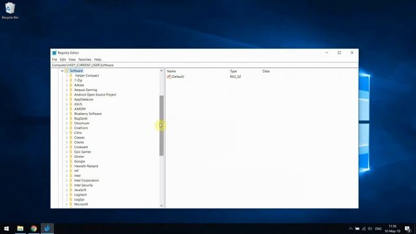Expand the CineForm key
The height and width of the screenshot is (234, 416).
coord(66,128)
